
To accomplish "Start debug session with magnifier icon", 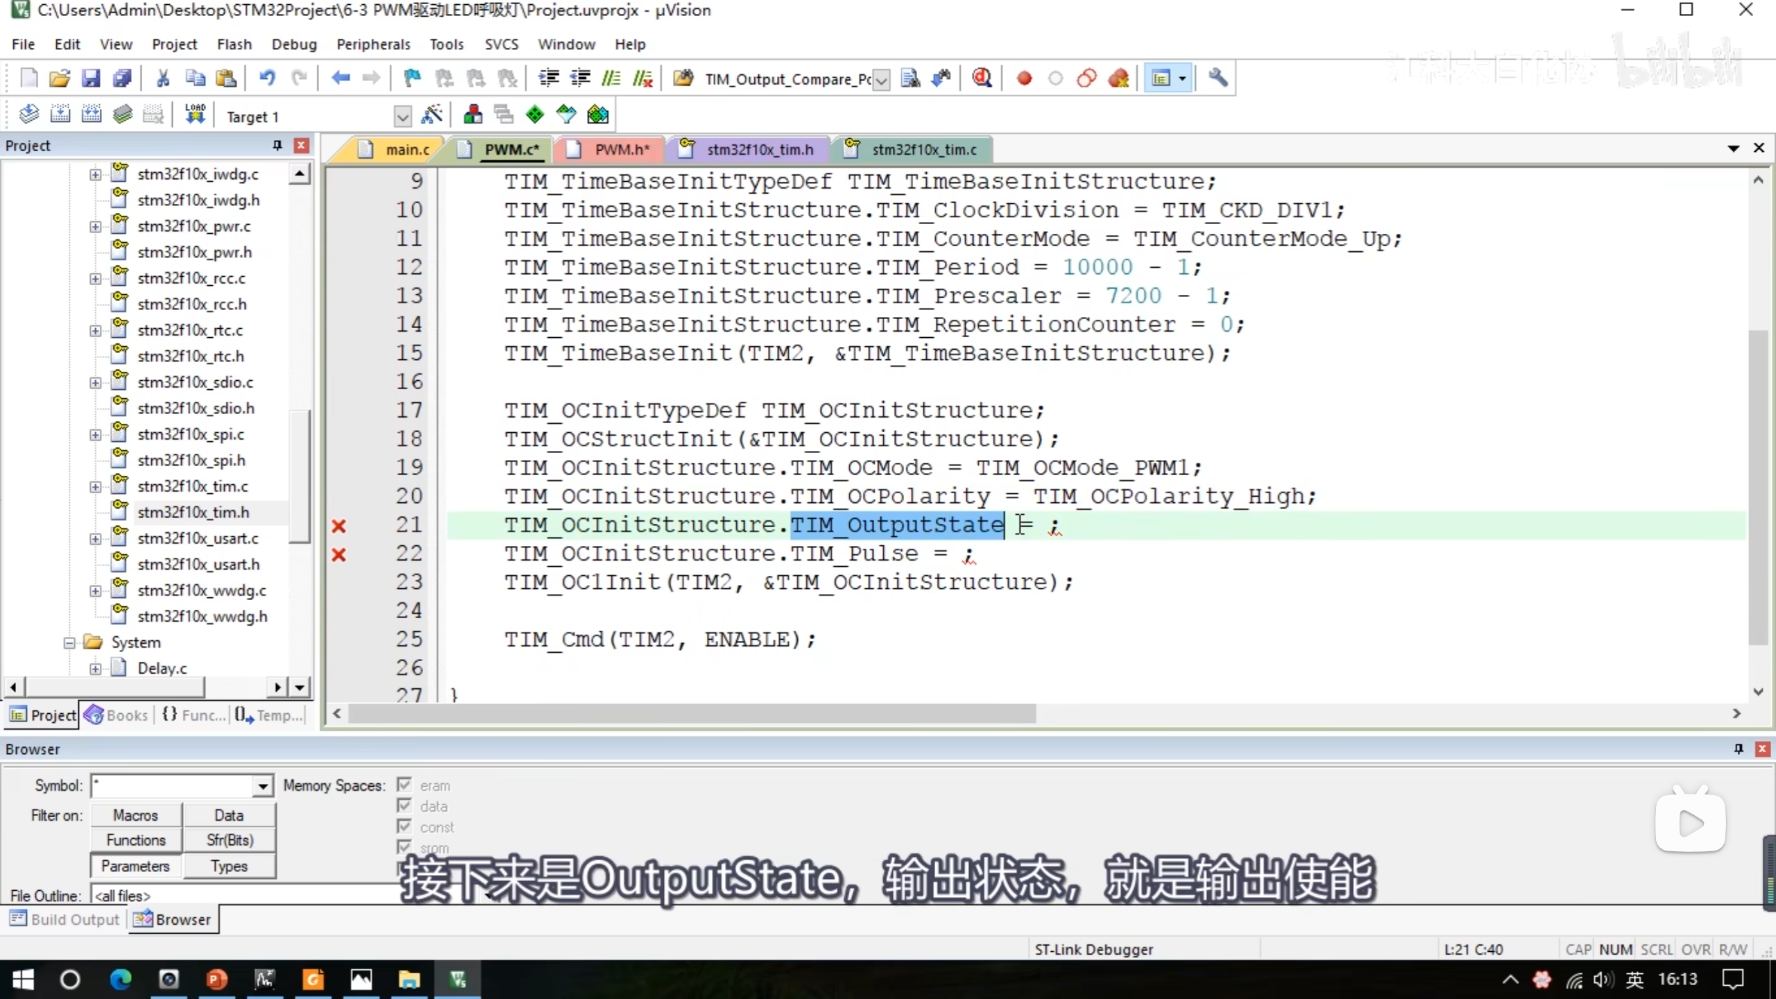I will click(x=982, y=78).
